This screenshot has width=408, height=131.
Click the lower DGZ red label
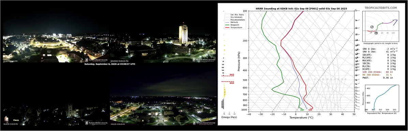pos(231,83)
